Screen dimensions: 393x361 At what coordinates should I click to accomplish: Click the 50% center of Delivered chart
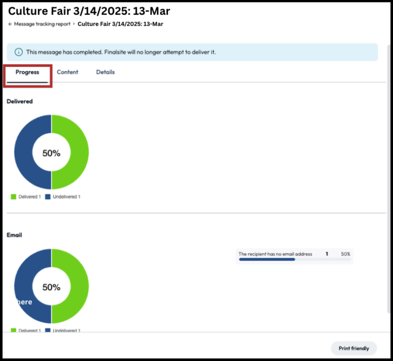pos(51,153)
